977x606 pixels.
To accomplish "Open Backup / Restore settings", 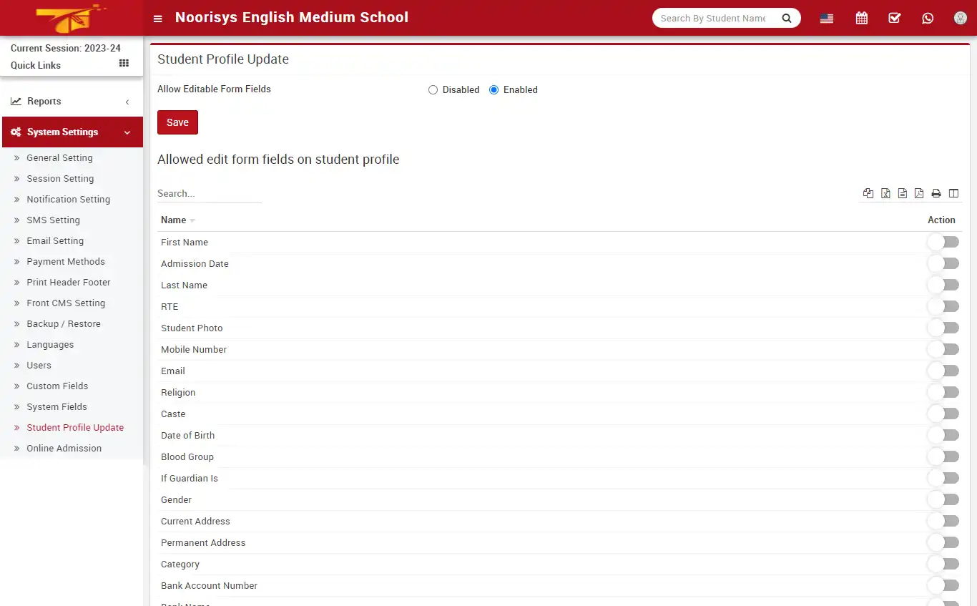I will [x=64, y=323].
